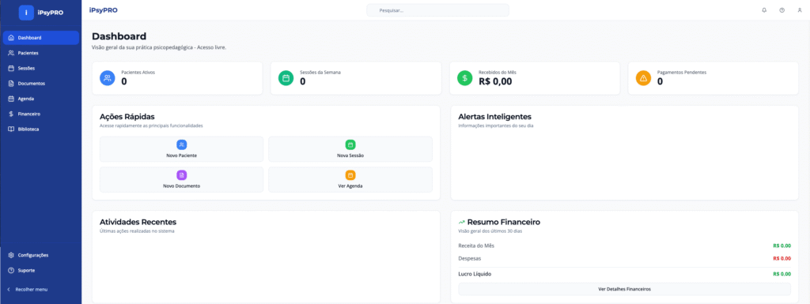Image resolution: width=810 pixels, height=304 pixels.
Task: Open the Documentos section
Action: (x=41, y=84)
